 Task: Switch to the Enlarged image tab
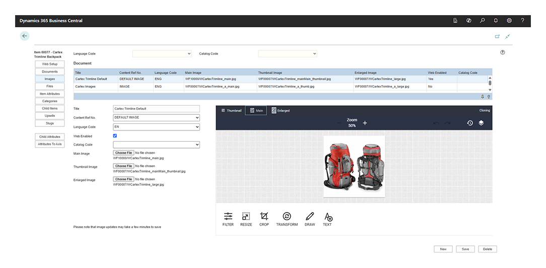(x=281, y=110)
